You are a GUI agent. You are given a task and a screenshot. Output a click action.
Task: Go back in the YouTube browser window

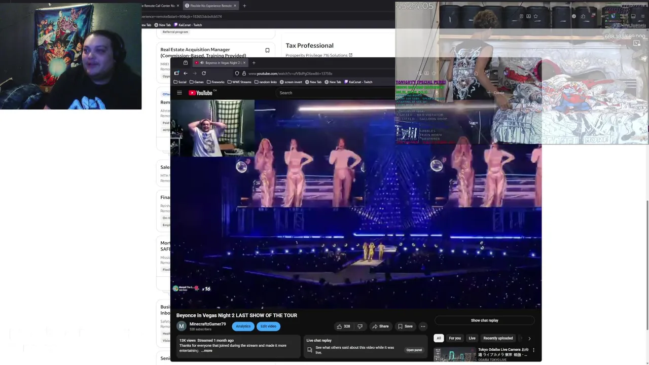[185, 74]
